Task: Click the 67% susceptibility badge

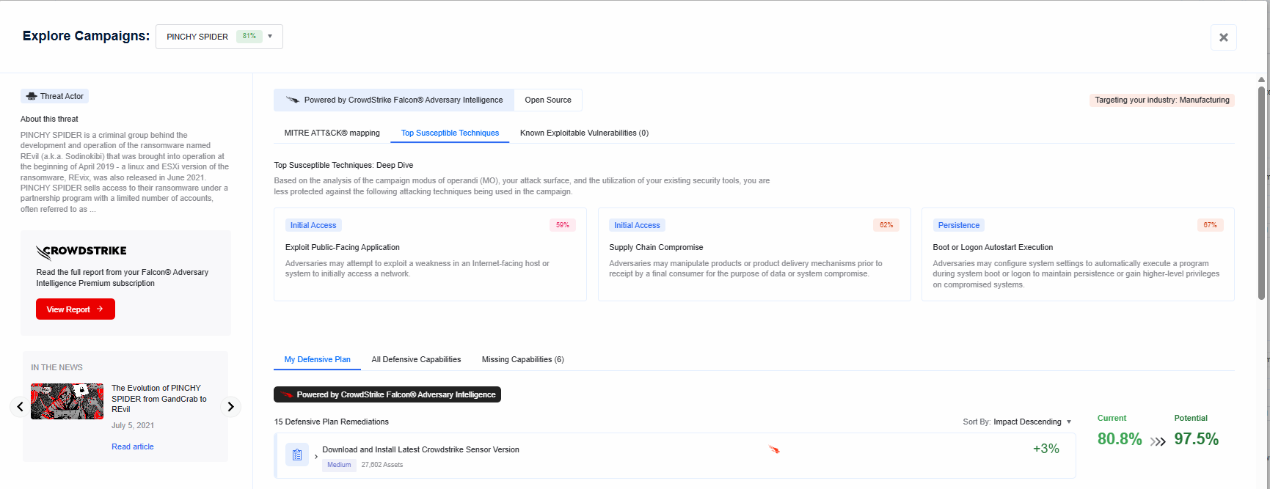Action: tap(1210, 225)
